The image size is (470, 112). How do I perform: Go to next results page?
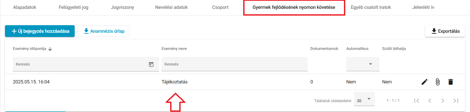coord(443,101)
